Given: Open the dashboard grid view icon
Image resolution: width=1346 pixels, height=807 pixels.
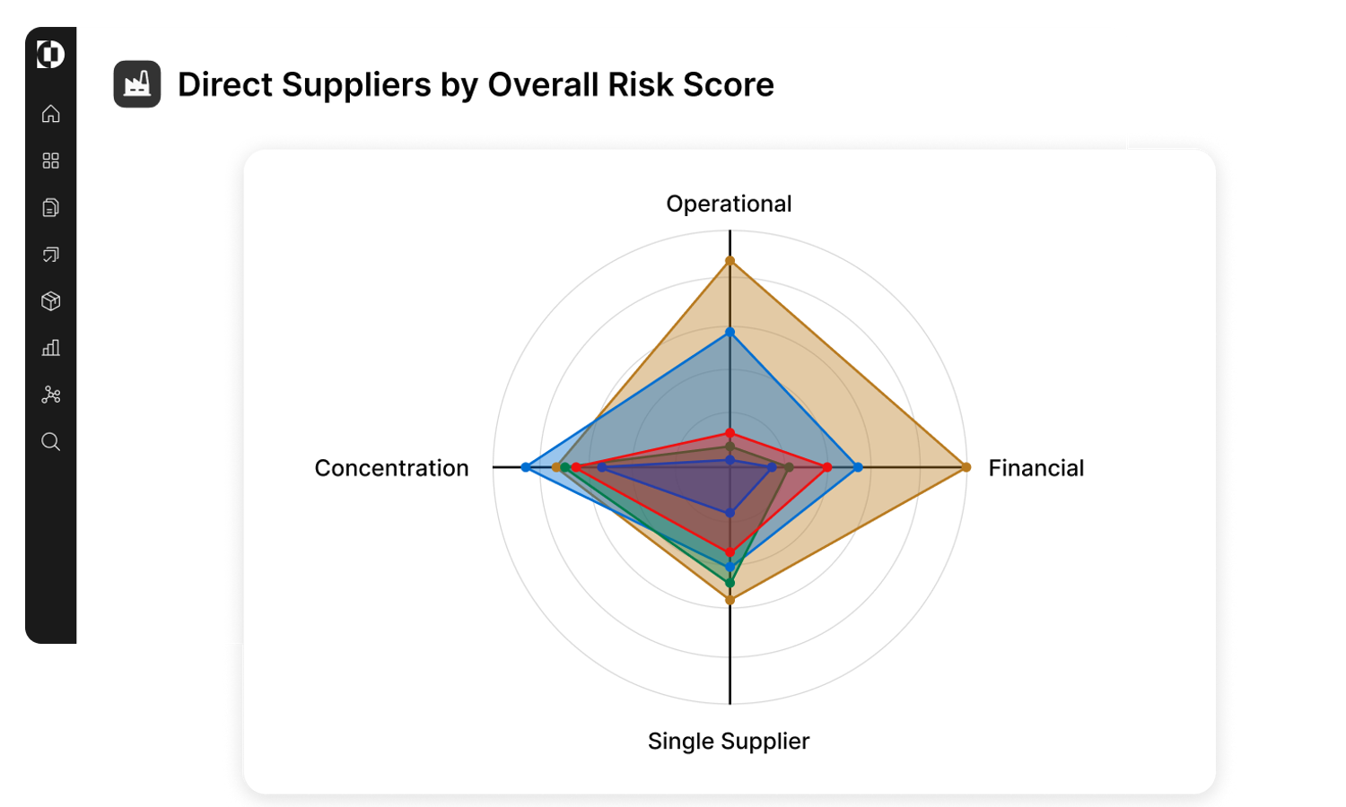Looking at the screenshot, I should click(x=50, y=161).
